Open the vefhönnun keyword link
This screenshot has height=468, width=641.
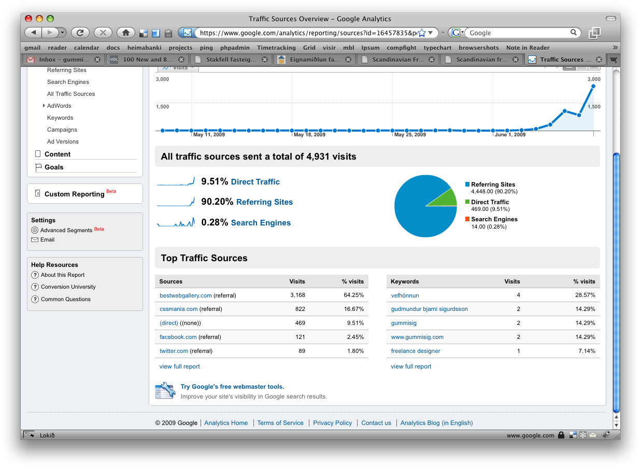pyautogui.click(x=405, y=295)
